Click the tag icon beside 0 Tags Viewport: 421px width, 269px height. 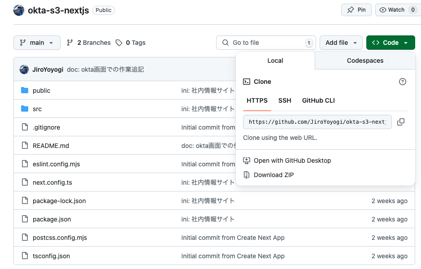point(119,43)
